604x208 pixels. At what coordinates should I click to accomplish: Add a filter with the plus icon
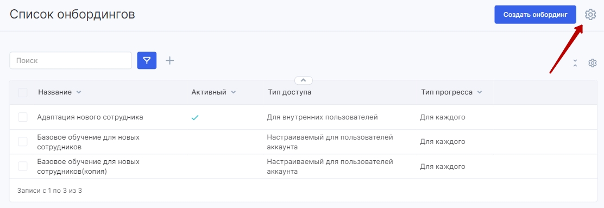coord(170,60)
